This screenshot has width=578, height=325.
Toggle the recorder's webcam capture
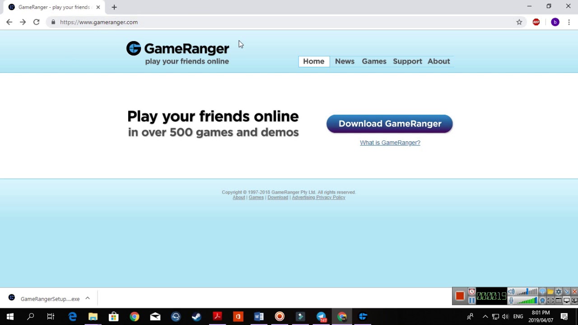pos(543,300)
